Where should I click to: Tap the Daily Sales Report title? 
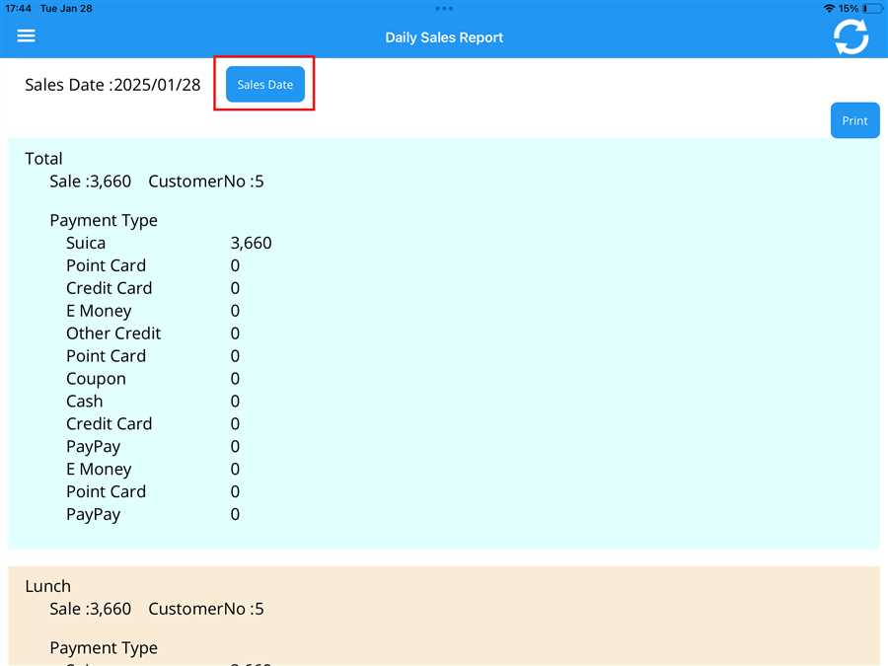click(x=444, y=37)
